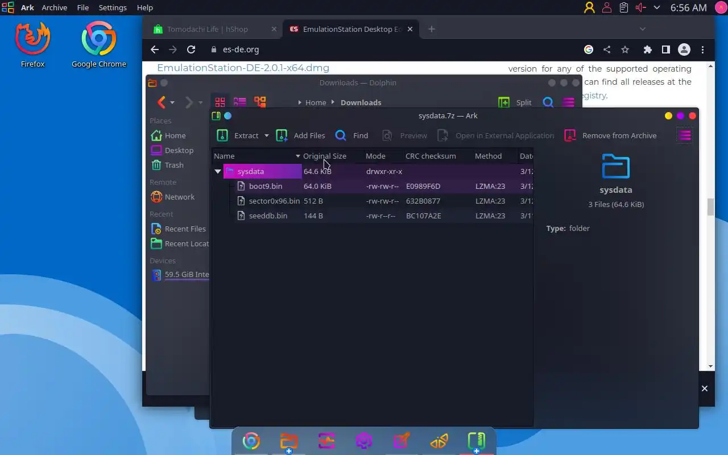Viewport: 728px width, 455px height.
Task: Open Archive menu in top bar
Action: coord(54,7)
